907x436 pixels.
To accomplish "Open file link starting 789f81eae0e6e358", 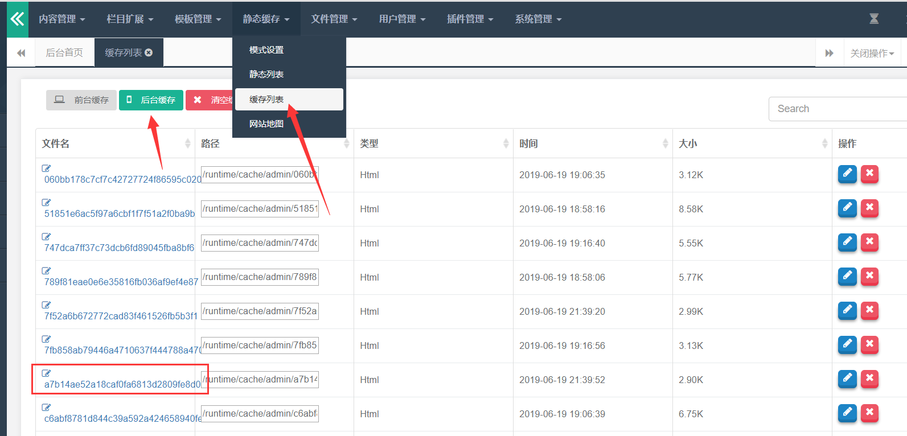I will coord(121,282).
